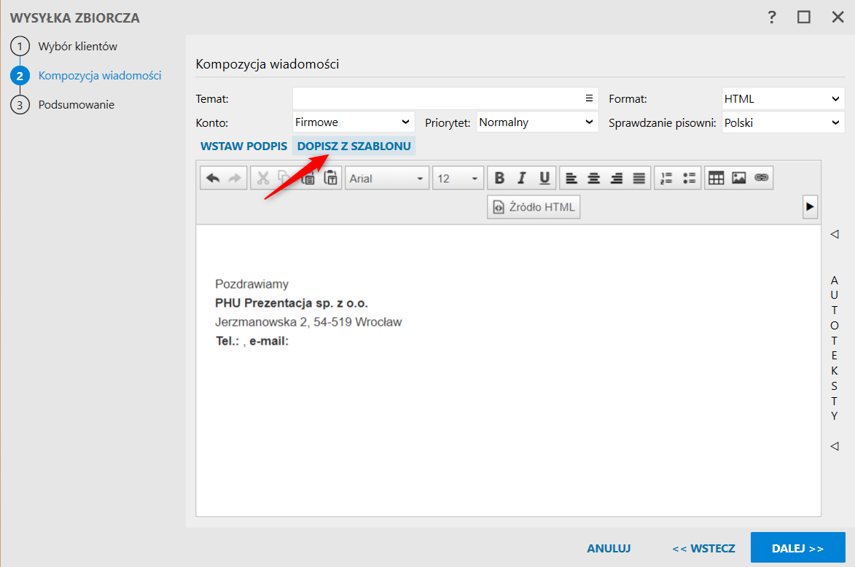The height and width of the screenshot is (567, 855).
Task: Click WSTAW PODPIS link
Action: [x=243, y=146]
